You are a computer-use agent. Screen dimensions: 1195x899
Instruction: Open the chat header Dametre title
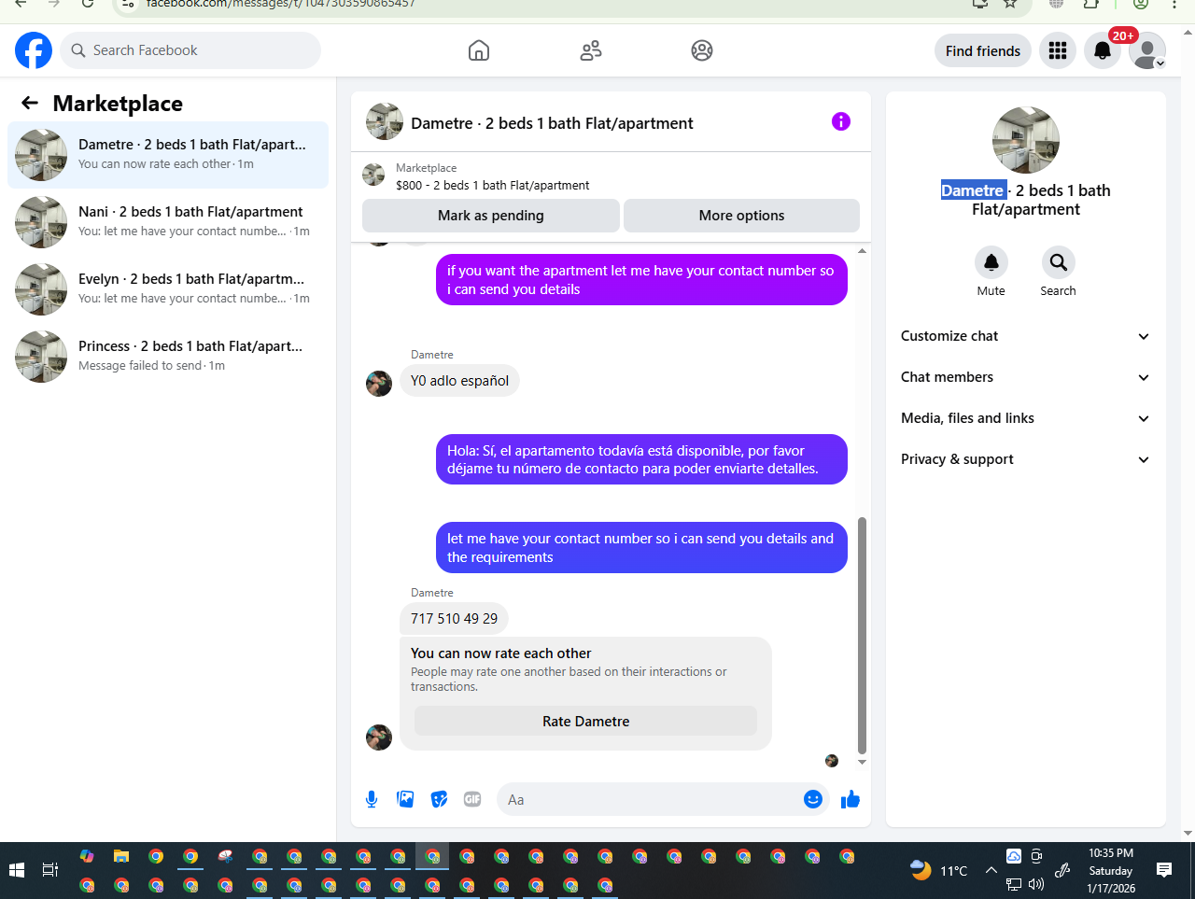click(x=552, y=123)
